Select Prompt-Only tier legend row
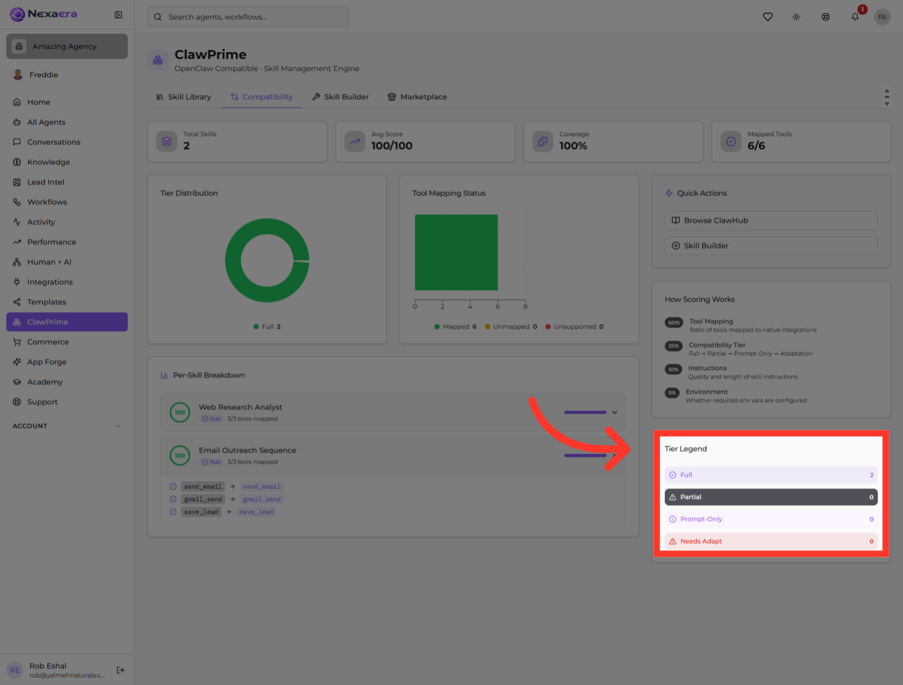The width and height of the screenshot is (903, 685). pyautogui.click(x=771, y=519)
